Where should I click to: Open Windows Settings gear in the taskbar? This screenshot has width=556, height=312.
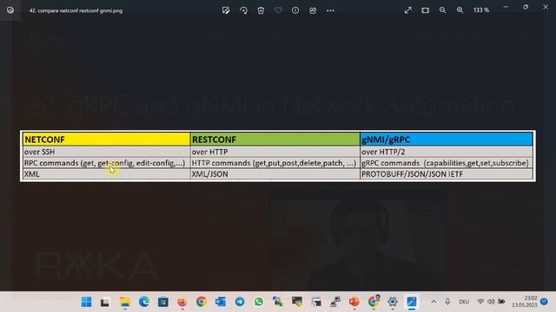point(393,302)
